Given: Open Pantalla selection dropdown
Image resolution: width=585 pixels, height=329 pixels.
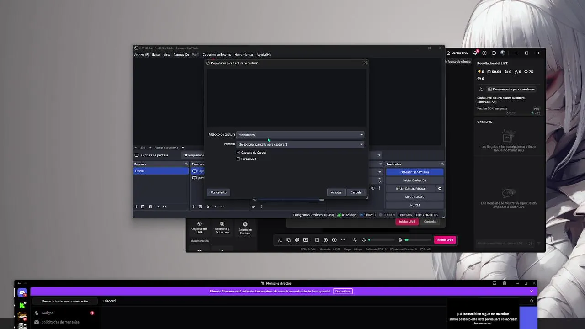Looking at the screenshot, I should point(300,144).
